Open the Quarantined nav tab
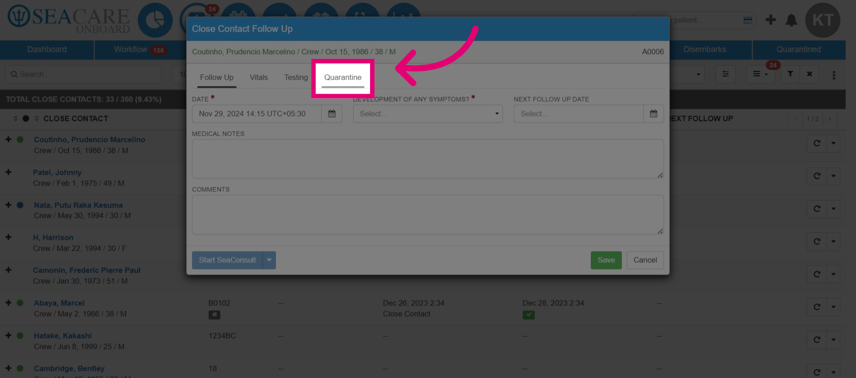856x378 pixels. [798, 49]
